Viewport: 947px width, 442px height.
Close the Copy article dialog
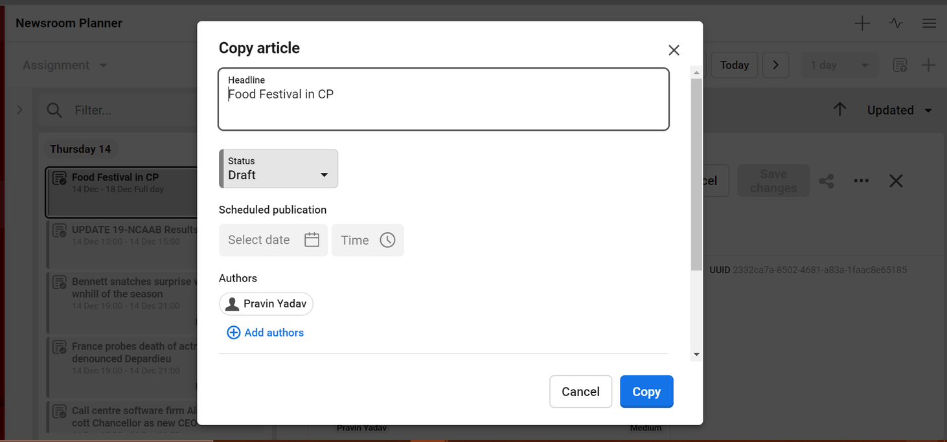tap(674, 50)
